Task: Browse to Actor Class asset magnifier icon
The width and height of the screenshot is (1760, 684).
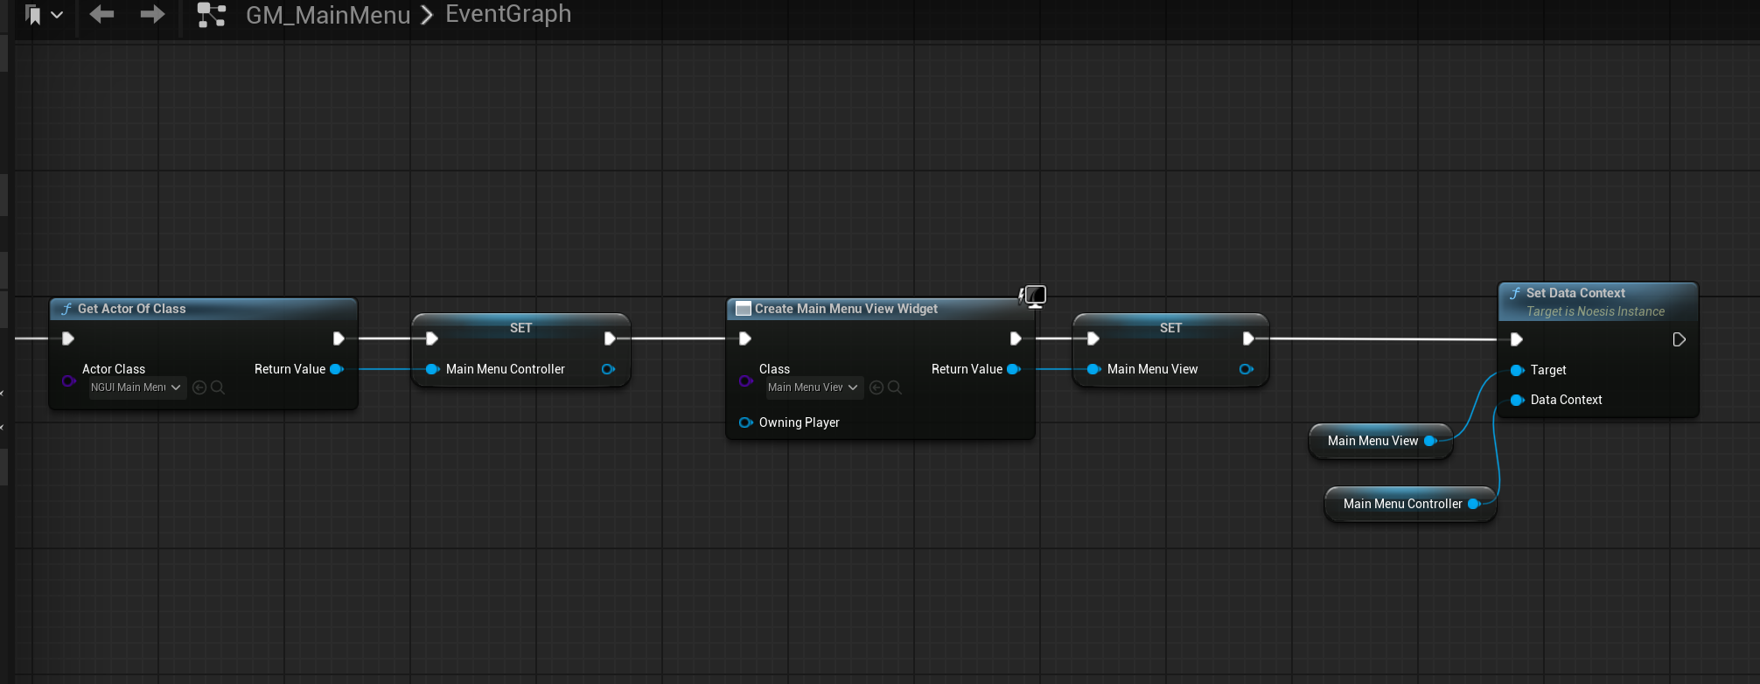Action: point(218,387)
